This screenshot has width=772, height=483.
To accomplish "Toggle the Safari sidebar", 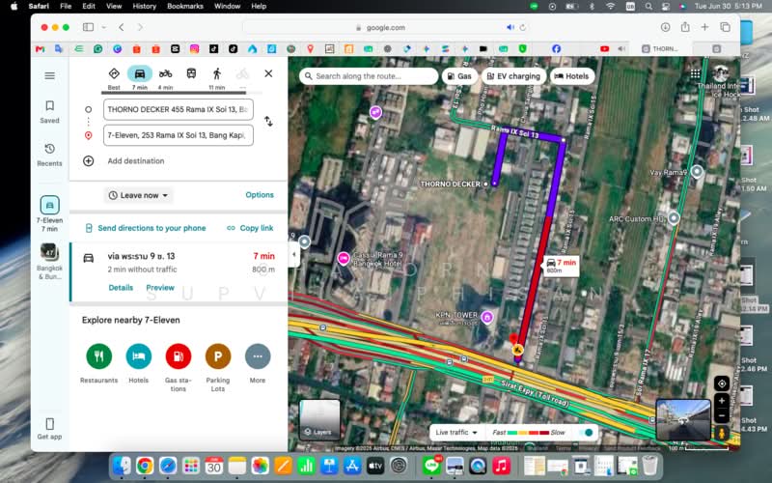I will point(88,28).
